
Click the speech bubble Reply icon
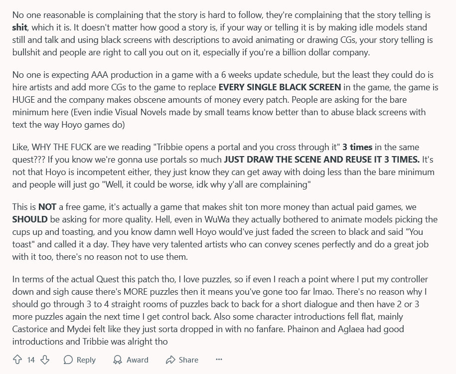[68, 360]
